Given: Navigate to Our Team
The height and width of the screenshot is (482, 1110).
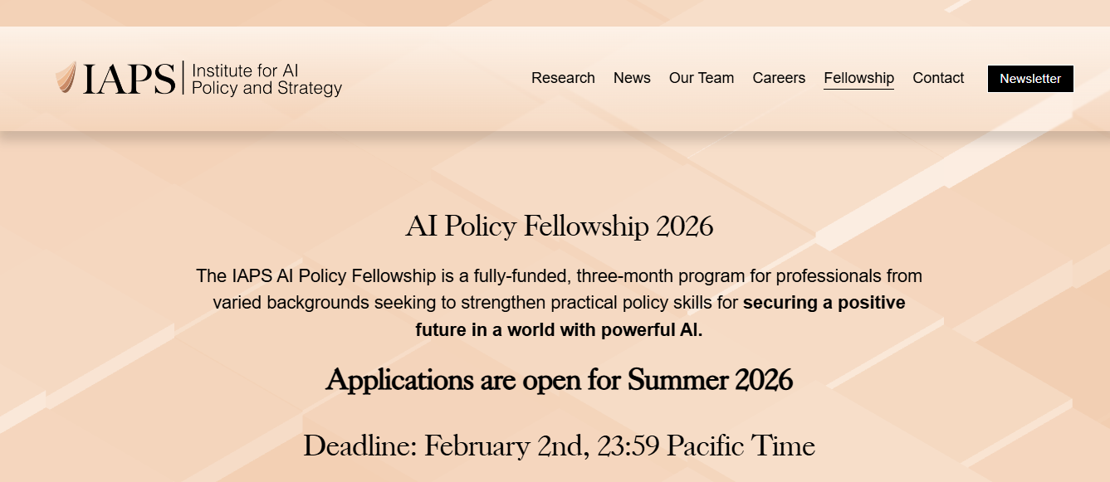Looking at the screenshot, I should pyautogui.click(x=702, y=78).
